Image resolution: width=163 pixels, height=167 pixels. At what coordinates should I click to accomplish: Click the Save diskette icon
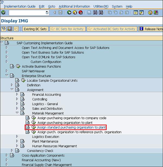(60, 13)
